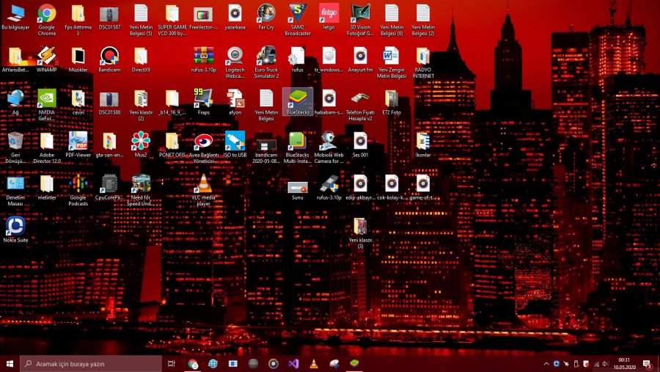The height and width of the screenshot is (372, 660).
Task: Select the Müzikler folder icon
Action: pyautogui.click(x=78, y=59)
